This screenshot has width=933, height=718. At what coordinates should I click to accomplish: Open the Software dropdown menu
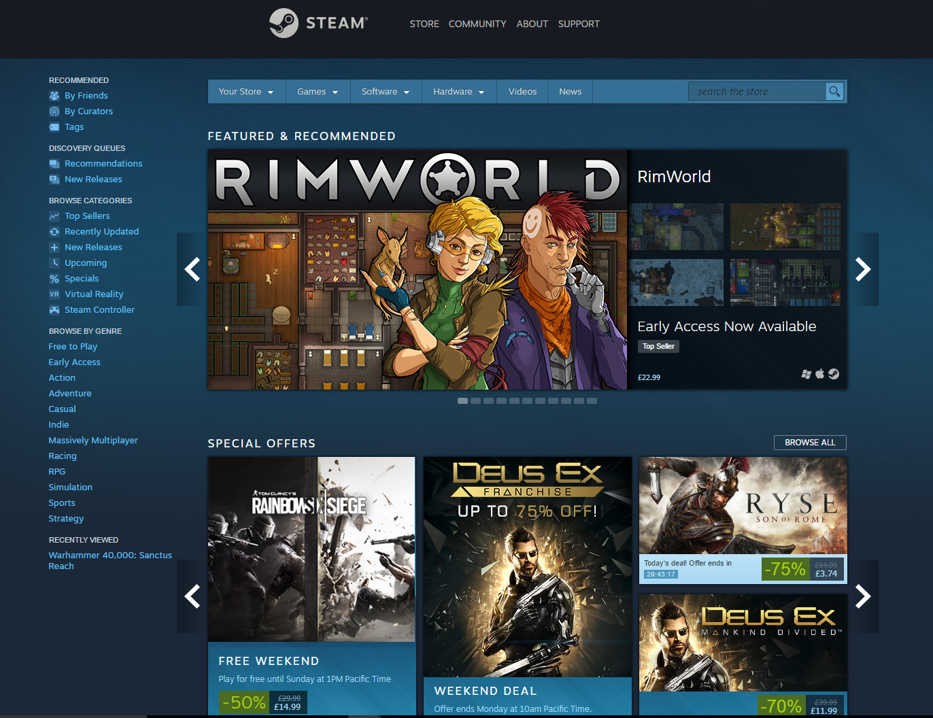coord(386,92)
